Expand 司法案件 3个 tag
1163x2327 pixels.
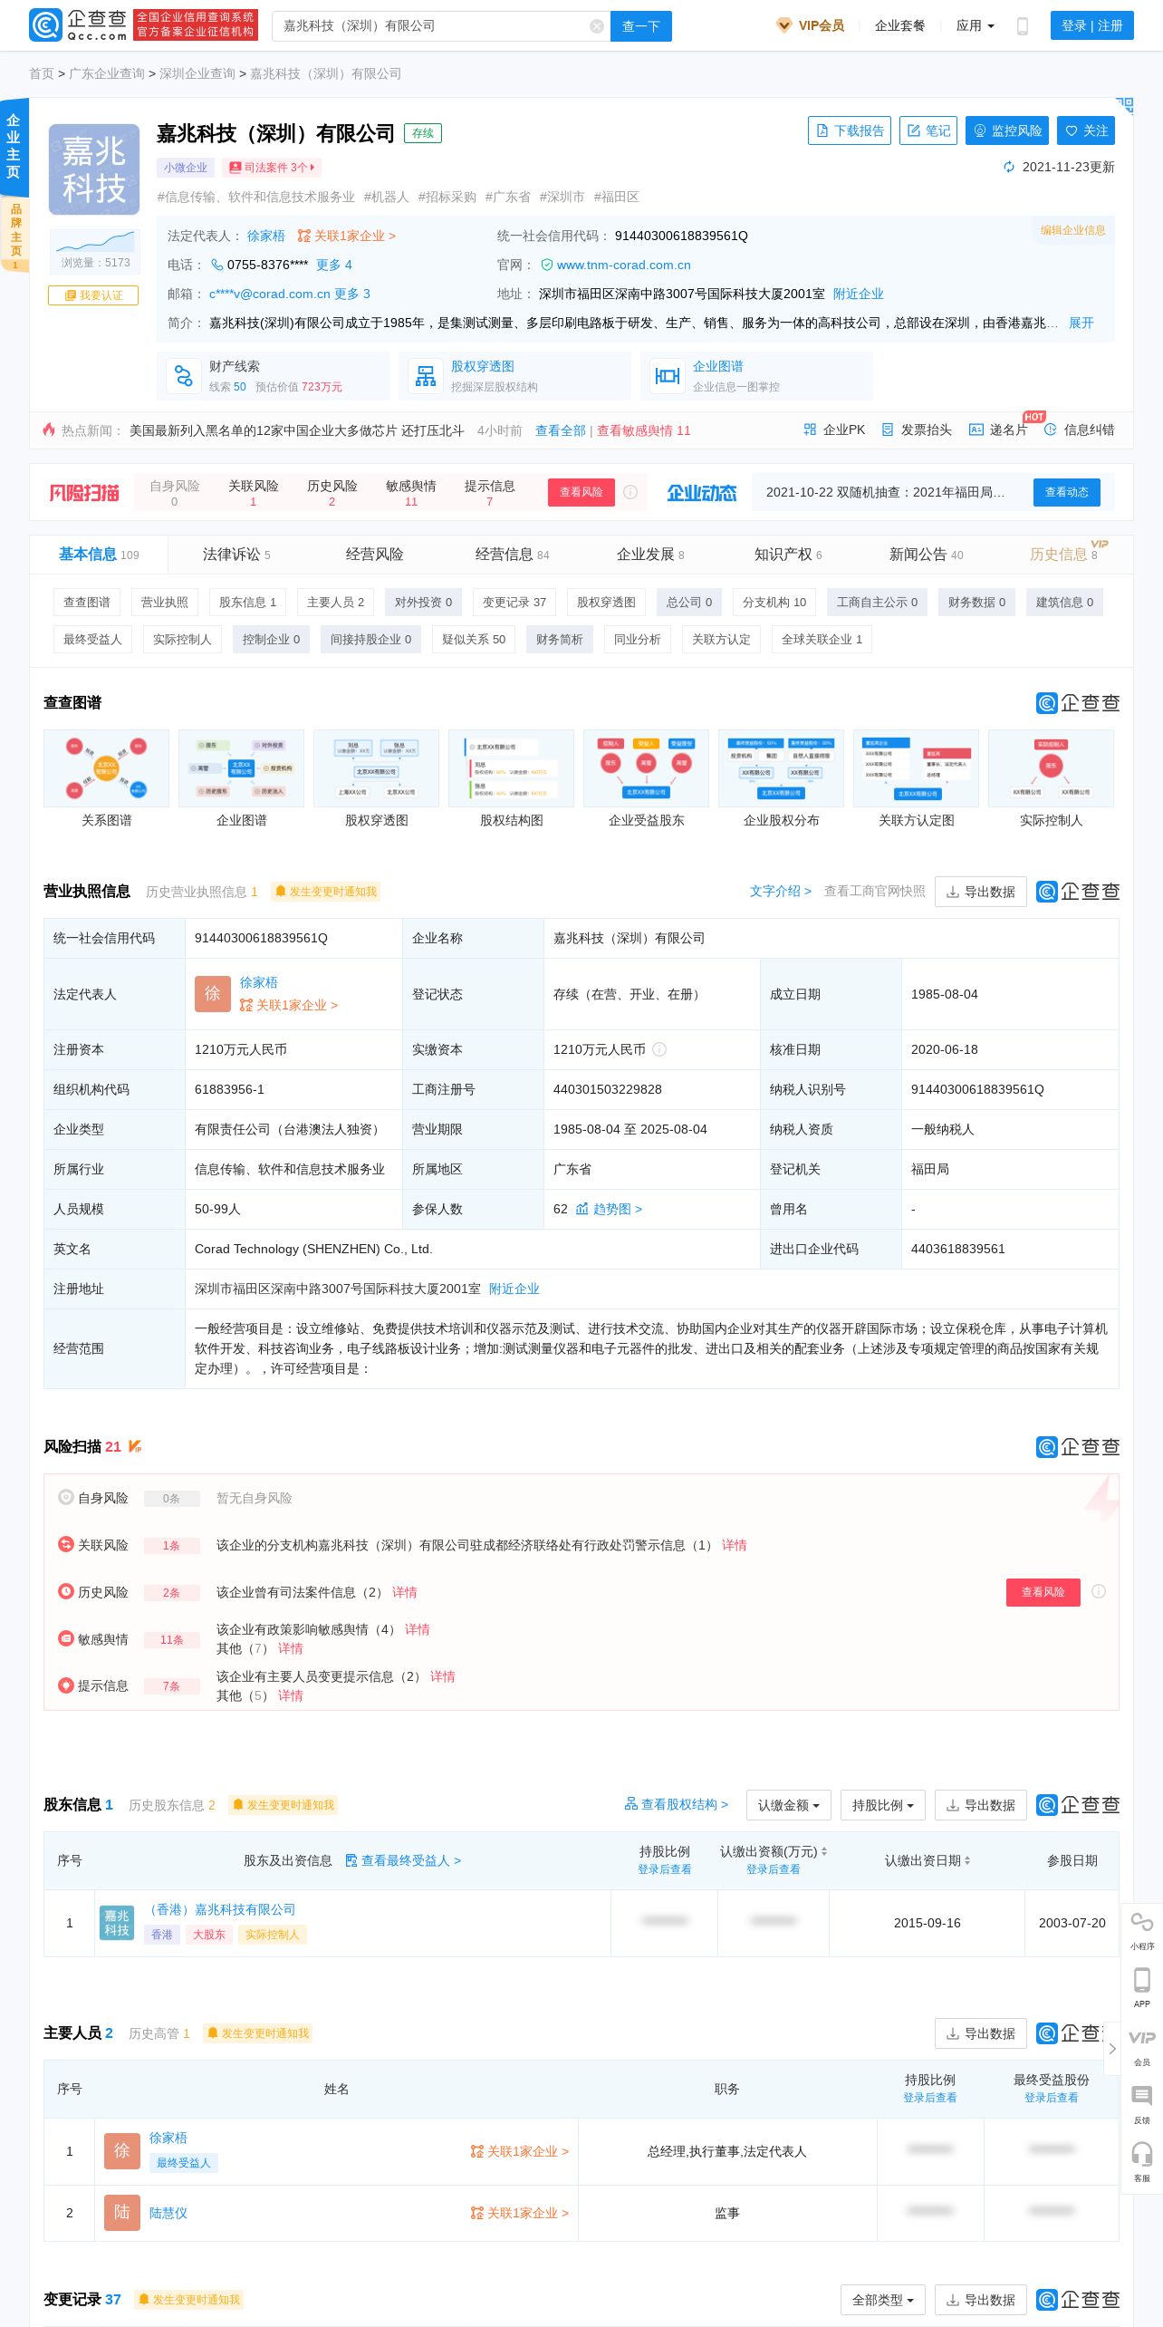pos(272,168)
